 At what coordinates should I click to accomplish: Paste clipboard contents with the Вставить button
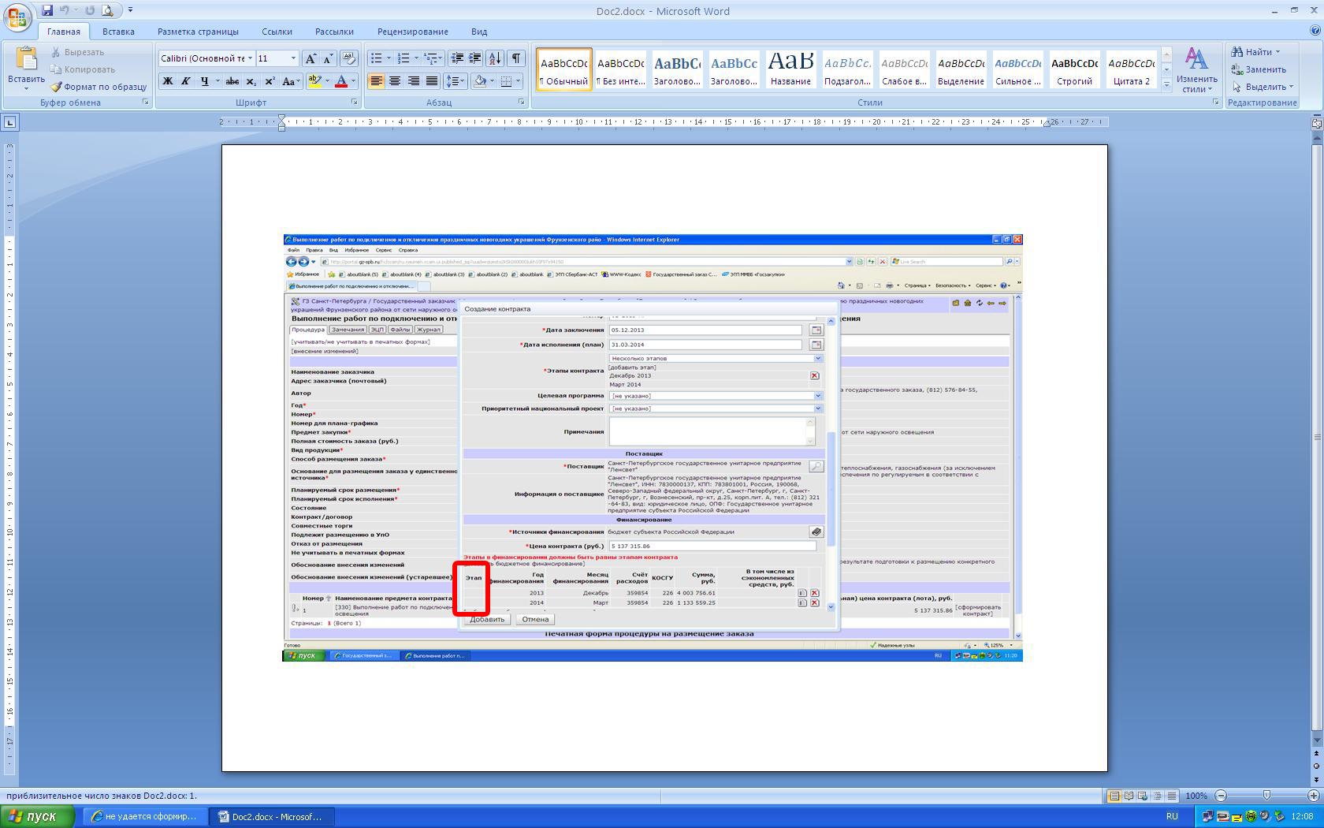pos(26,68)
